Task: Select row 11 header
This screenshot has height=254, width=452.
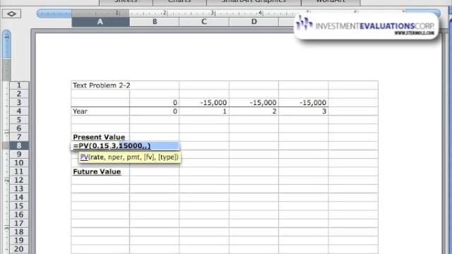Action: coord(19,171)
